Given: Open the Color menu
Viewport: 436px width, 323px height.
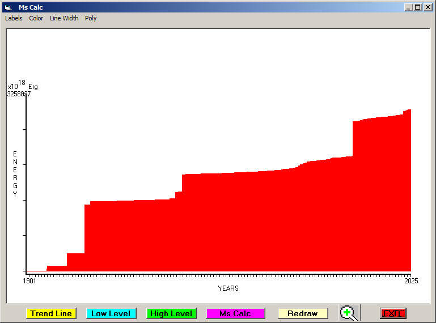Looking at the screenshot, I should click(x=36, y=18).
